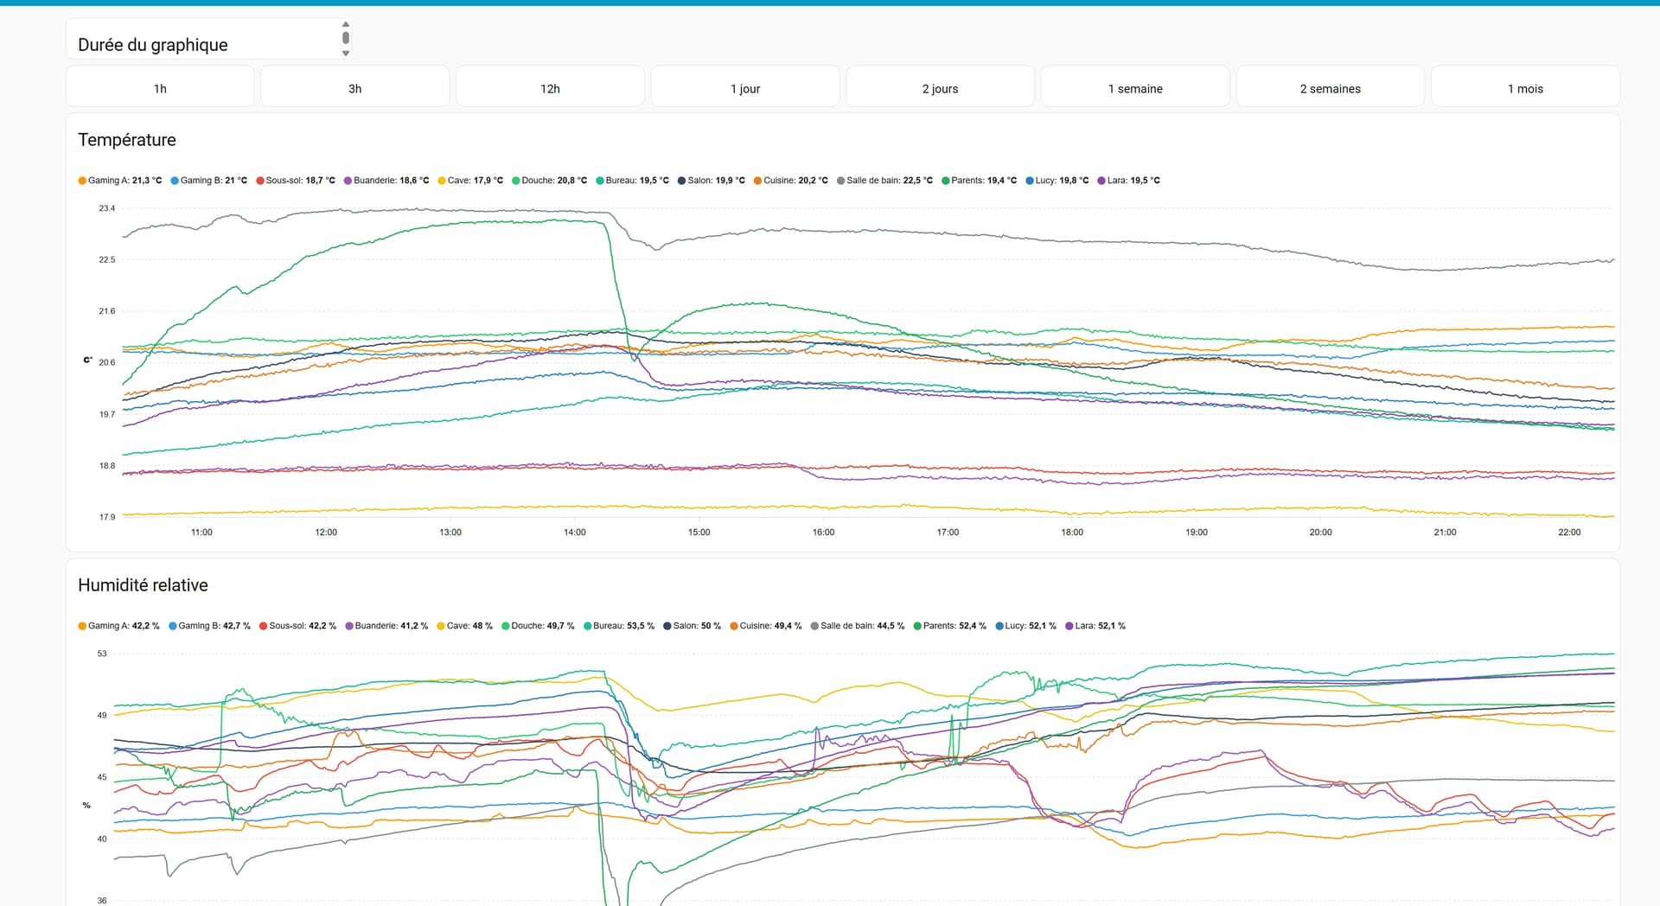The image size is (1660, 906).
Task: Toggle Cuisine series in Température legend
Action: pyautogui.click(x=790, y=181)
